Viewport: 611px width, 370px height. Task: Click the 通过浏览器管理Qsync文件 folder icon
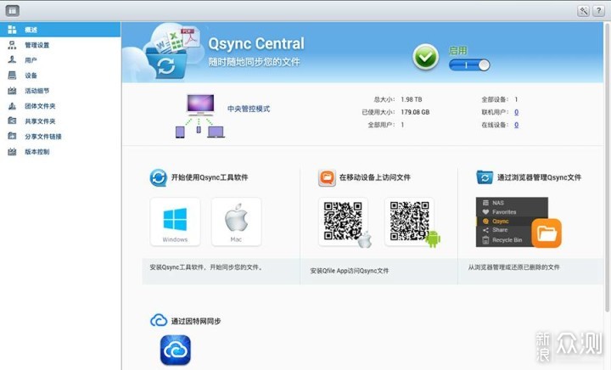pos(485,177)
